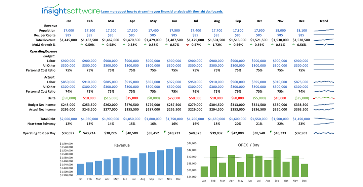Select the Budget Net Income trend sparkline

pos(324,105)
